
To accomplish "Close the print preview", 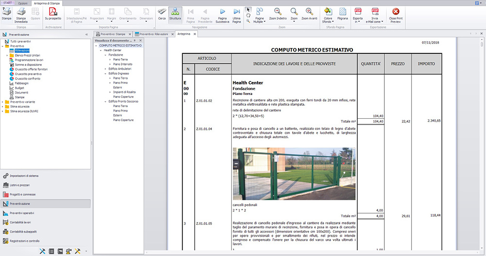I will coord(396,15).
